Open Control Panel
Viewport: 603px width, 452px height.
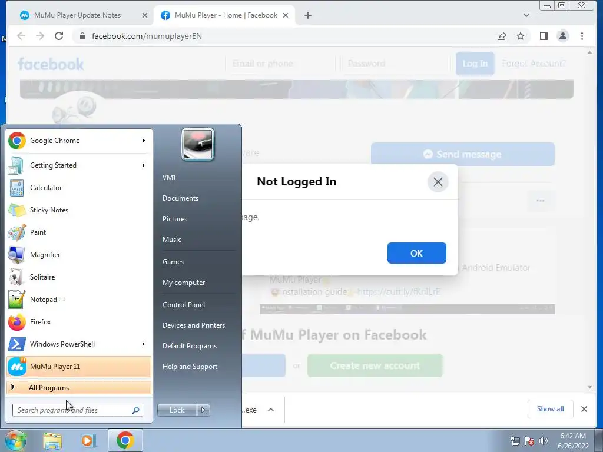point(184,305)
